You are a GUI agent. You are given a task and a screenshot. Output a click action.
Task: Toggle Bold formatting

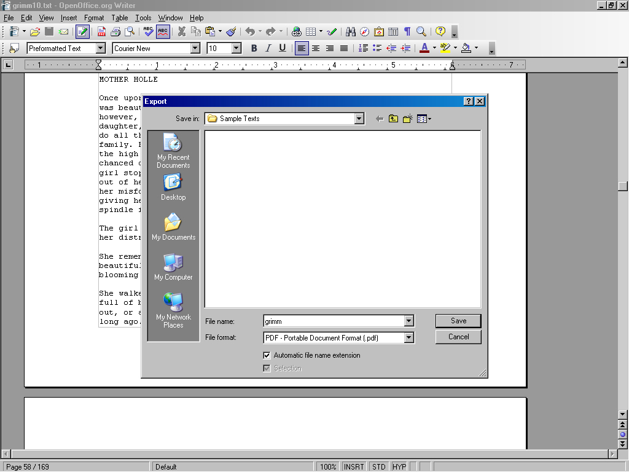point(254,49)
